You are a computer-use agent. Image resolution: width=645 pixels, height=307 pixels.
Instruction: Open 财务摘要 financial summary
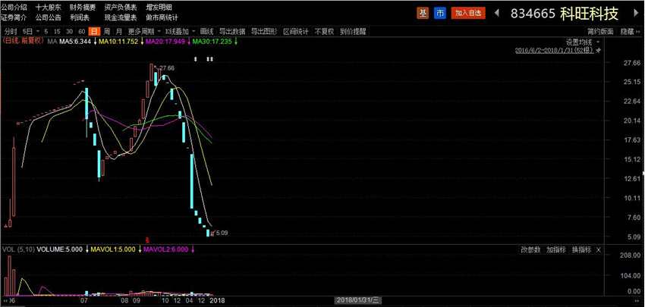pos(83,7)
